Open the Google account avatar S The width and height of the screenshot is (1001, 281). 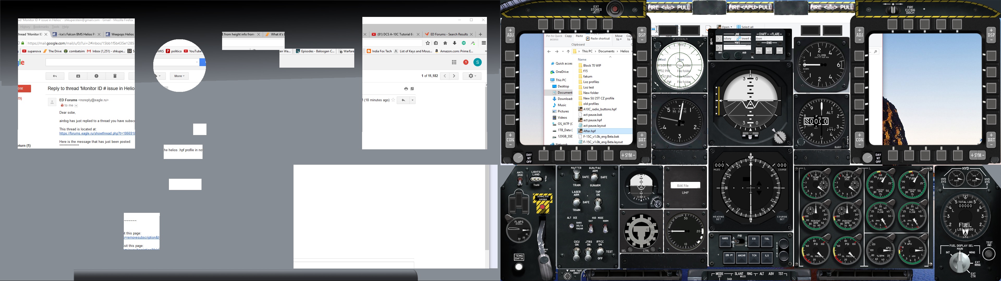coord(478,62)
